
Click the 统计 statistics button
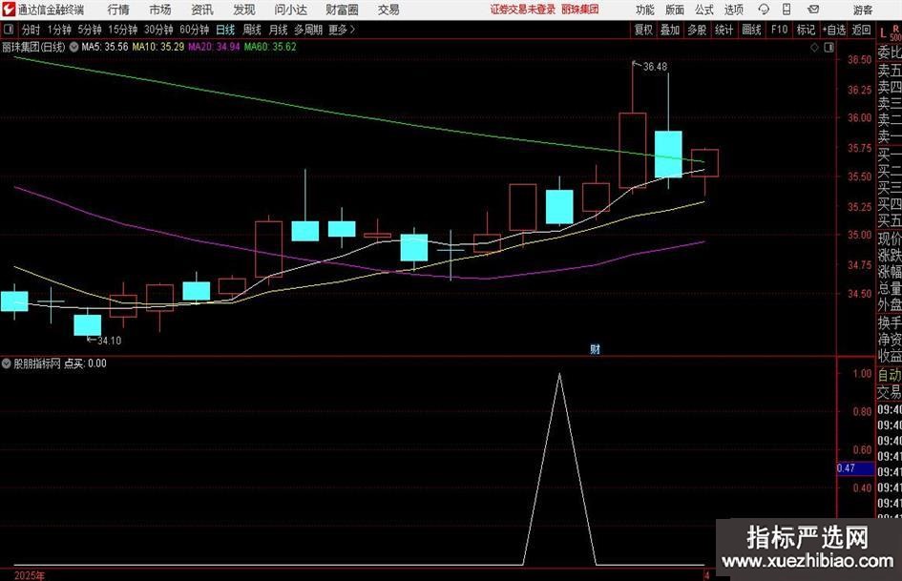pyautogui.click(x=724, y=30)
